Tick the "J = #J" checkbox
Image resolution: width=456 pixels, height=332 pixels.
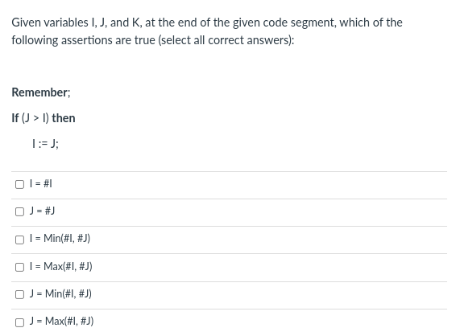[x=19, y=211]
